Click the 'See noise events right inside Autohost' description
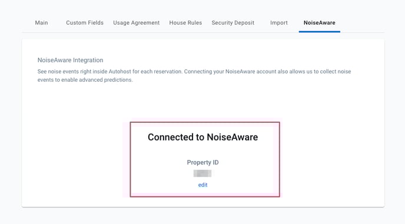 (x=194, y=76)
